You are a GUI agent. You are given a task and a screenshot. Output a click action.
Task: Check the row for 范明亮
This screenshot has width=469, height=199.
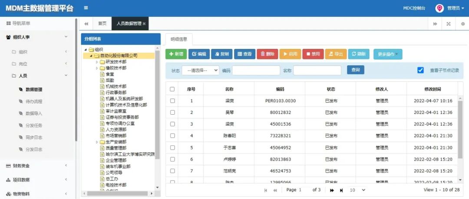(172, 171)
